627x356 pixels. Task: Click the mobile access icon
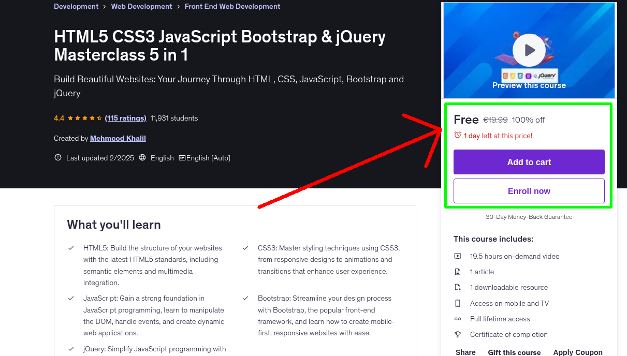tap(458, 303)
